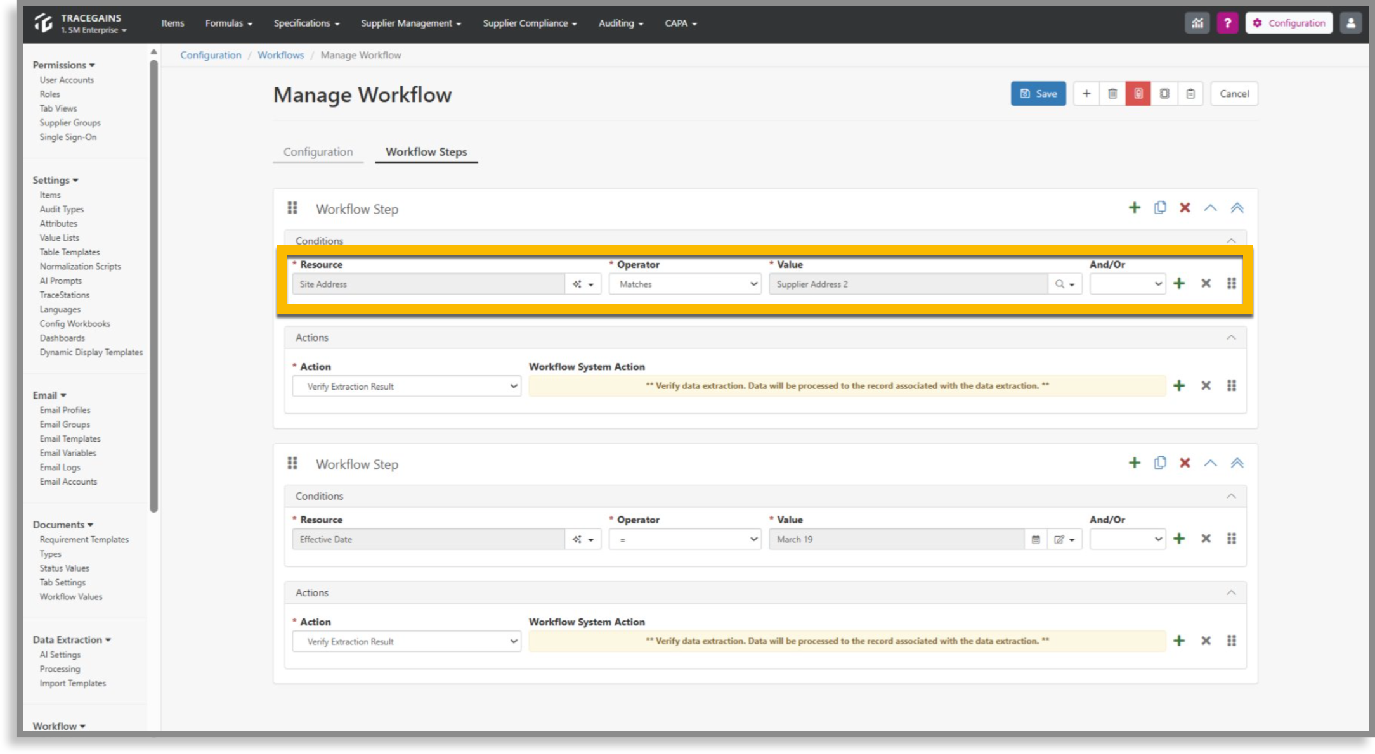Remove action in second step Actions row

click(1206, 641)
